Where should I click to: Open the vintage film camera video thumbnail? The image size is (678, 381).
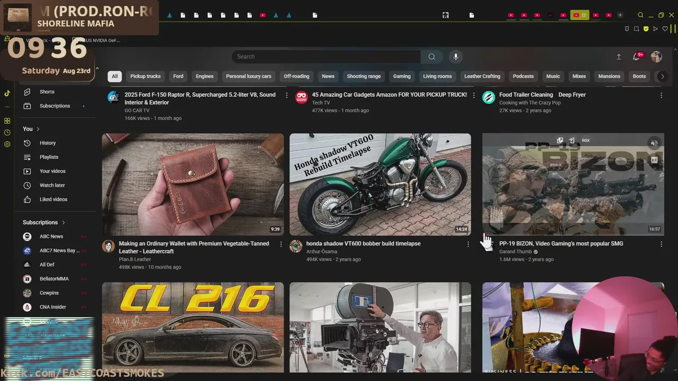click(380, 327)
